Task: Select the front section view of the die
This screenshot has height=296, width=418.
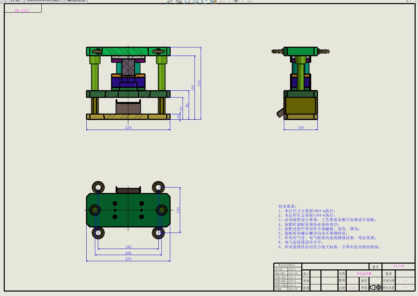Action: (128, 84)
